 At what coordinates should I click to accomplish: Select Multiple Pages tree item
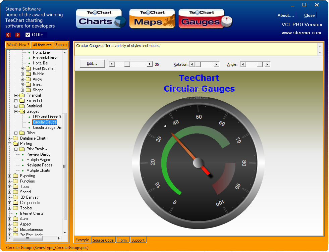(x=38, y=160)
